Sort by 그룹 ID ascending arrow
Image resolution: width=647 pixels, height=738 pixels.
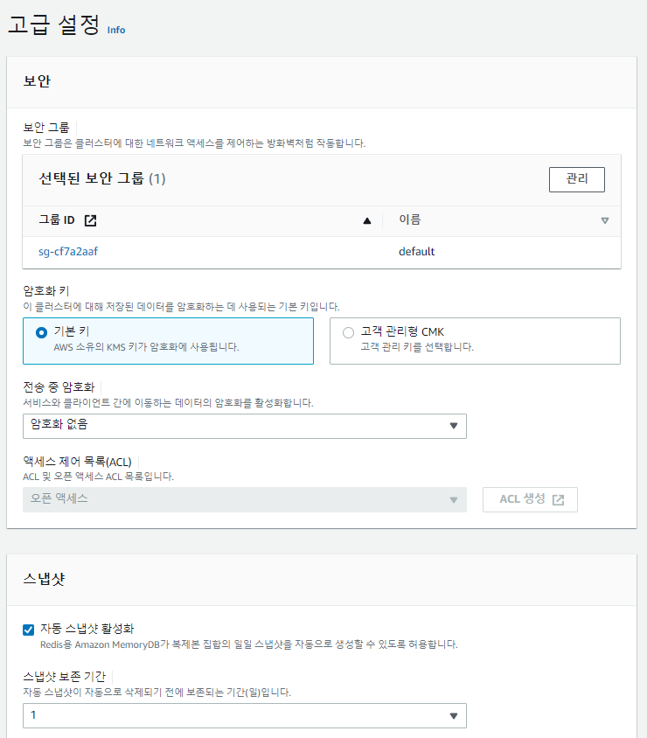367,221
